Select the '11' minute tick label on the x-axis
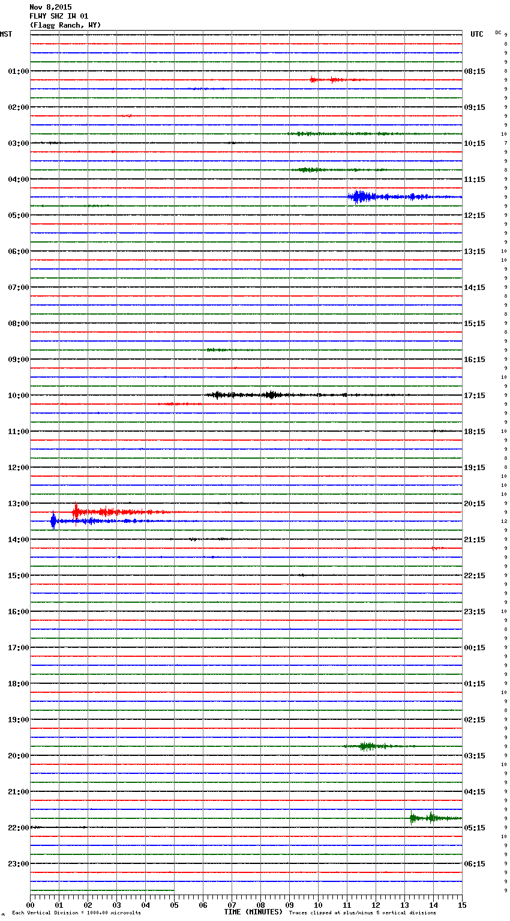 tap(347, 905)
